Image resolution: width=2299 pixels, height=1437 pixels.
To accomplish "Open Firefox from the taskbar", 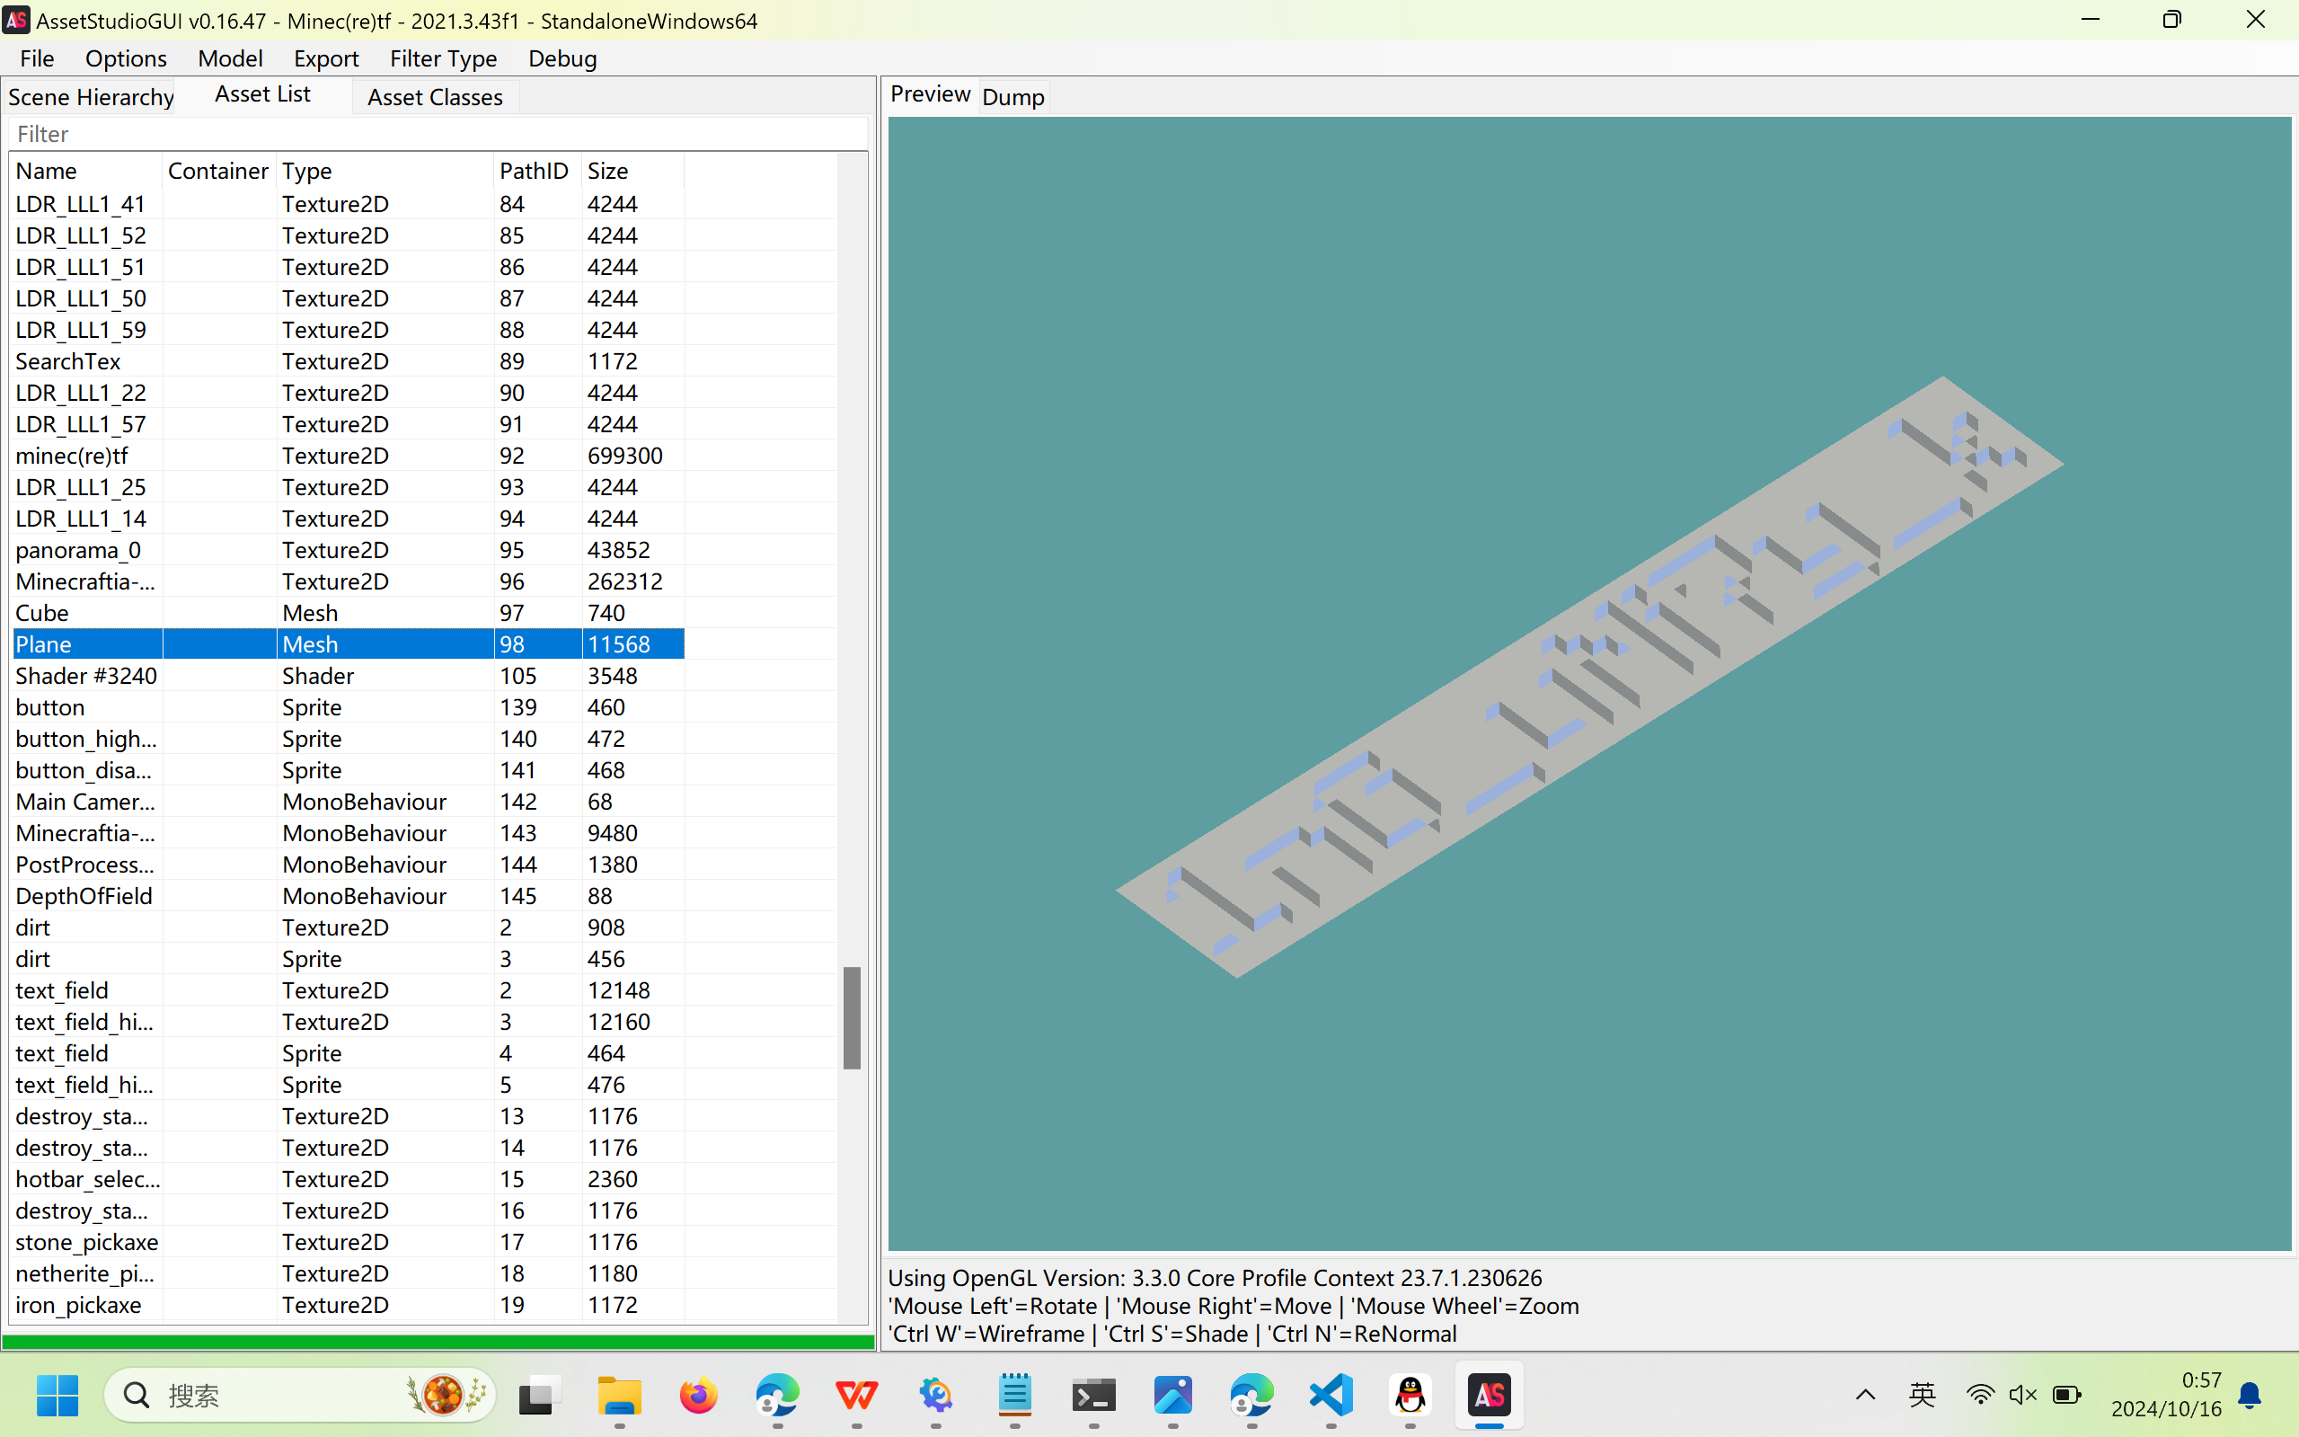I will [x=698, y=1395].
